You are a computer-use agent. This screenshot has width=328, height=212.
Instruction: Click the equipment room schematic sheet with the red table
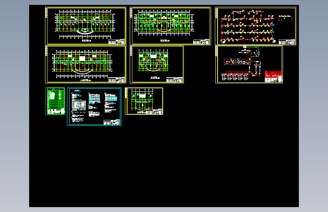(249, 64)
